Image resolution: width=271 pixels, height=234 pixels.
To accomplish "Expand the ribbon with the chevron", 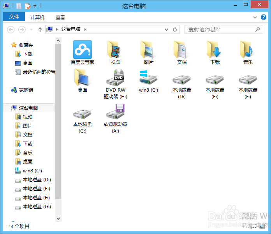I will (x=255, y=17).
